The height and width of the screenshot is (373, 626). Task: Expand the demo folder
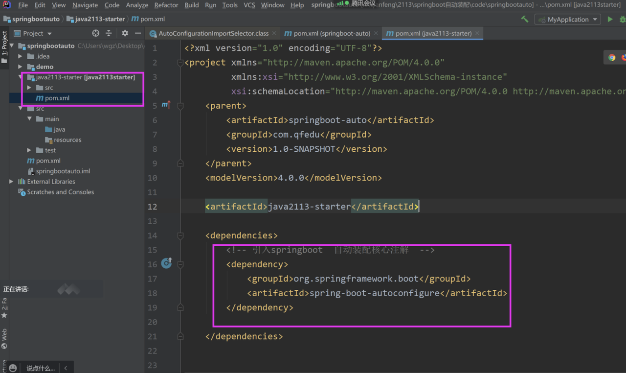[x=21, y=67]
